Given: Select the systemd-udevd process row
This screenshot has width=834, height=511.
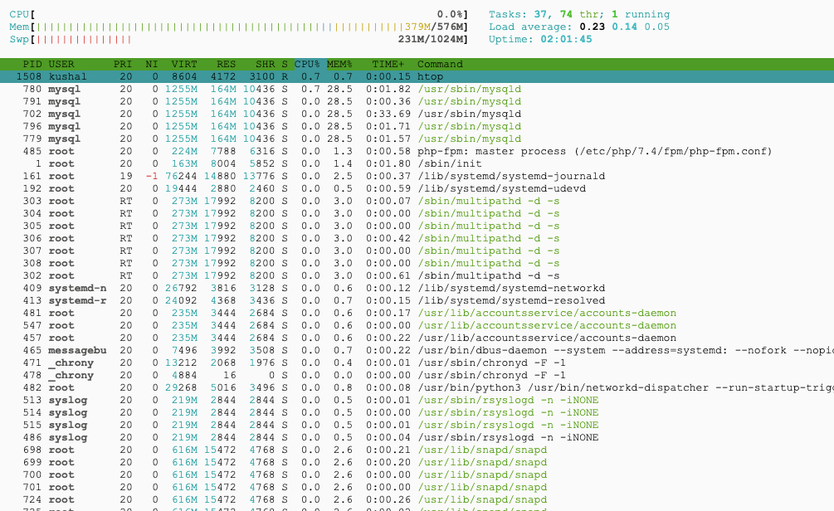Looking at the screenshot, I should (x=417, y=188).
